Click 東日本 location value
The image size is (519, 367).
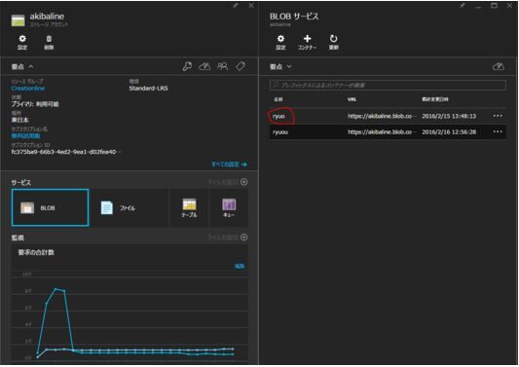[19, 120]
